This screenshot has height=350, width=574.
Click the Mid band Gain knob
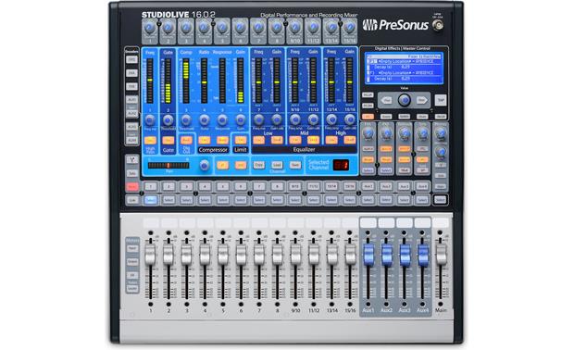pos(313,119)
